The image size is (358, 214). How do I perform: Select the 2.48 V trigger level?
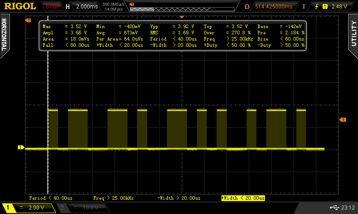point(339,7)
